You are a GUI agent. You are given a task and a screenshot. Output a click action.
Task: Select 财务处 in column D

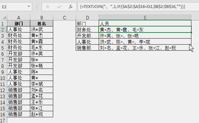(87, 30)
